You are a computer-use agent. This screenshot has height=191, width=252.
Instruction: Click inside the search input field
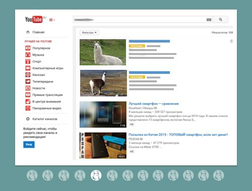[x=140, y=20]
